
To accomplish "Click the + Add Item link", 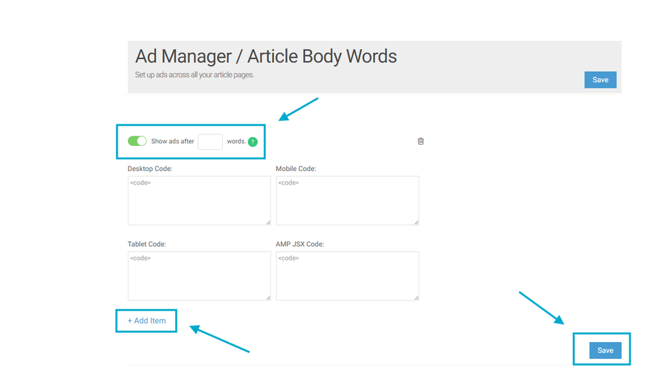I will pos(147,321).
